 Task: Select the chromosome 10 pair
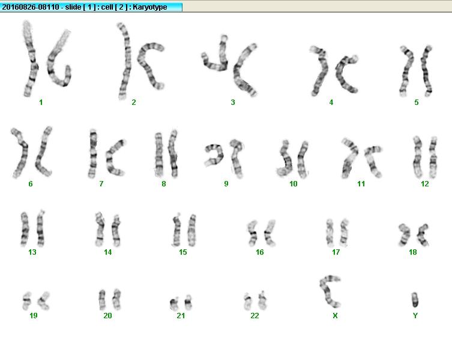[292, 159]
